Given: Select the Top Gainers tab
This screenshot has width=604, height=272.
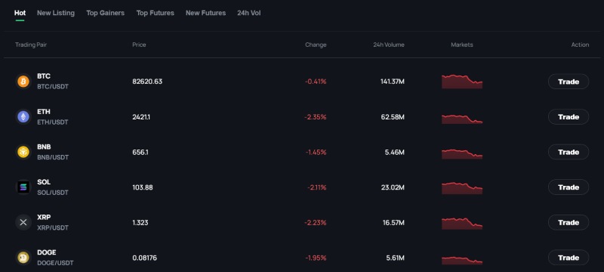Looking at the screenshot, I should (105, 13).
